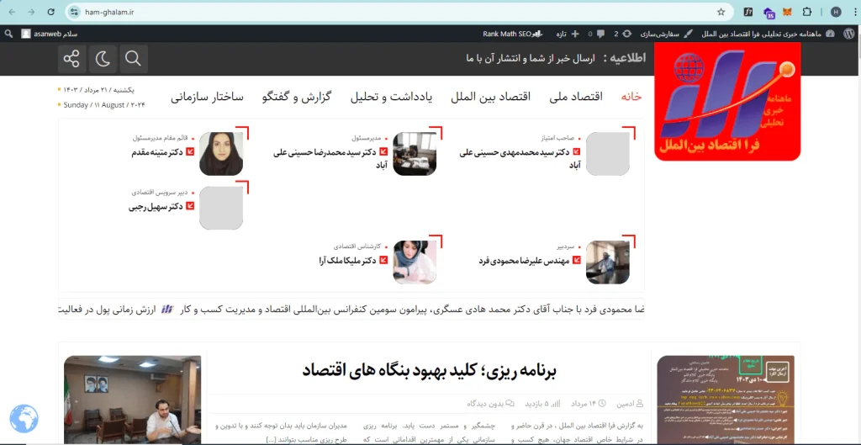This screenshot has width=861, height=445.
Task: Open دکتر متینه مقدم profile link
Action: point(157,152)
